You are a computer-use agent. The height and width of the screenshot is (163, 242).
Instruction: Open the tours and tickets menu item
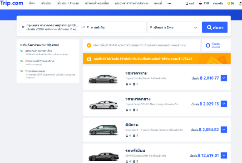coord(97,3)
